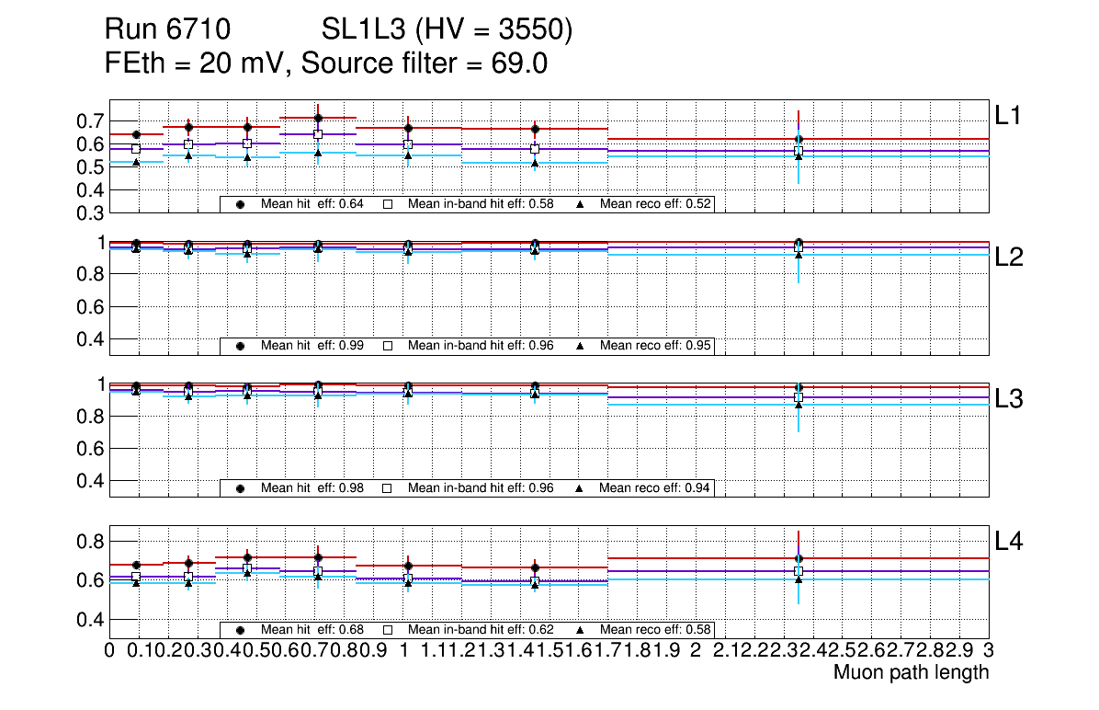The height and width of the screenshot is (710, 1099).
Task: Click the open square legend marker in L2 panel
Action: 387,346
